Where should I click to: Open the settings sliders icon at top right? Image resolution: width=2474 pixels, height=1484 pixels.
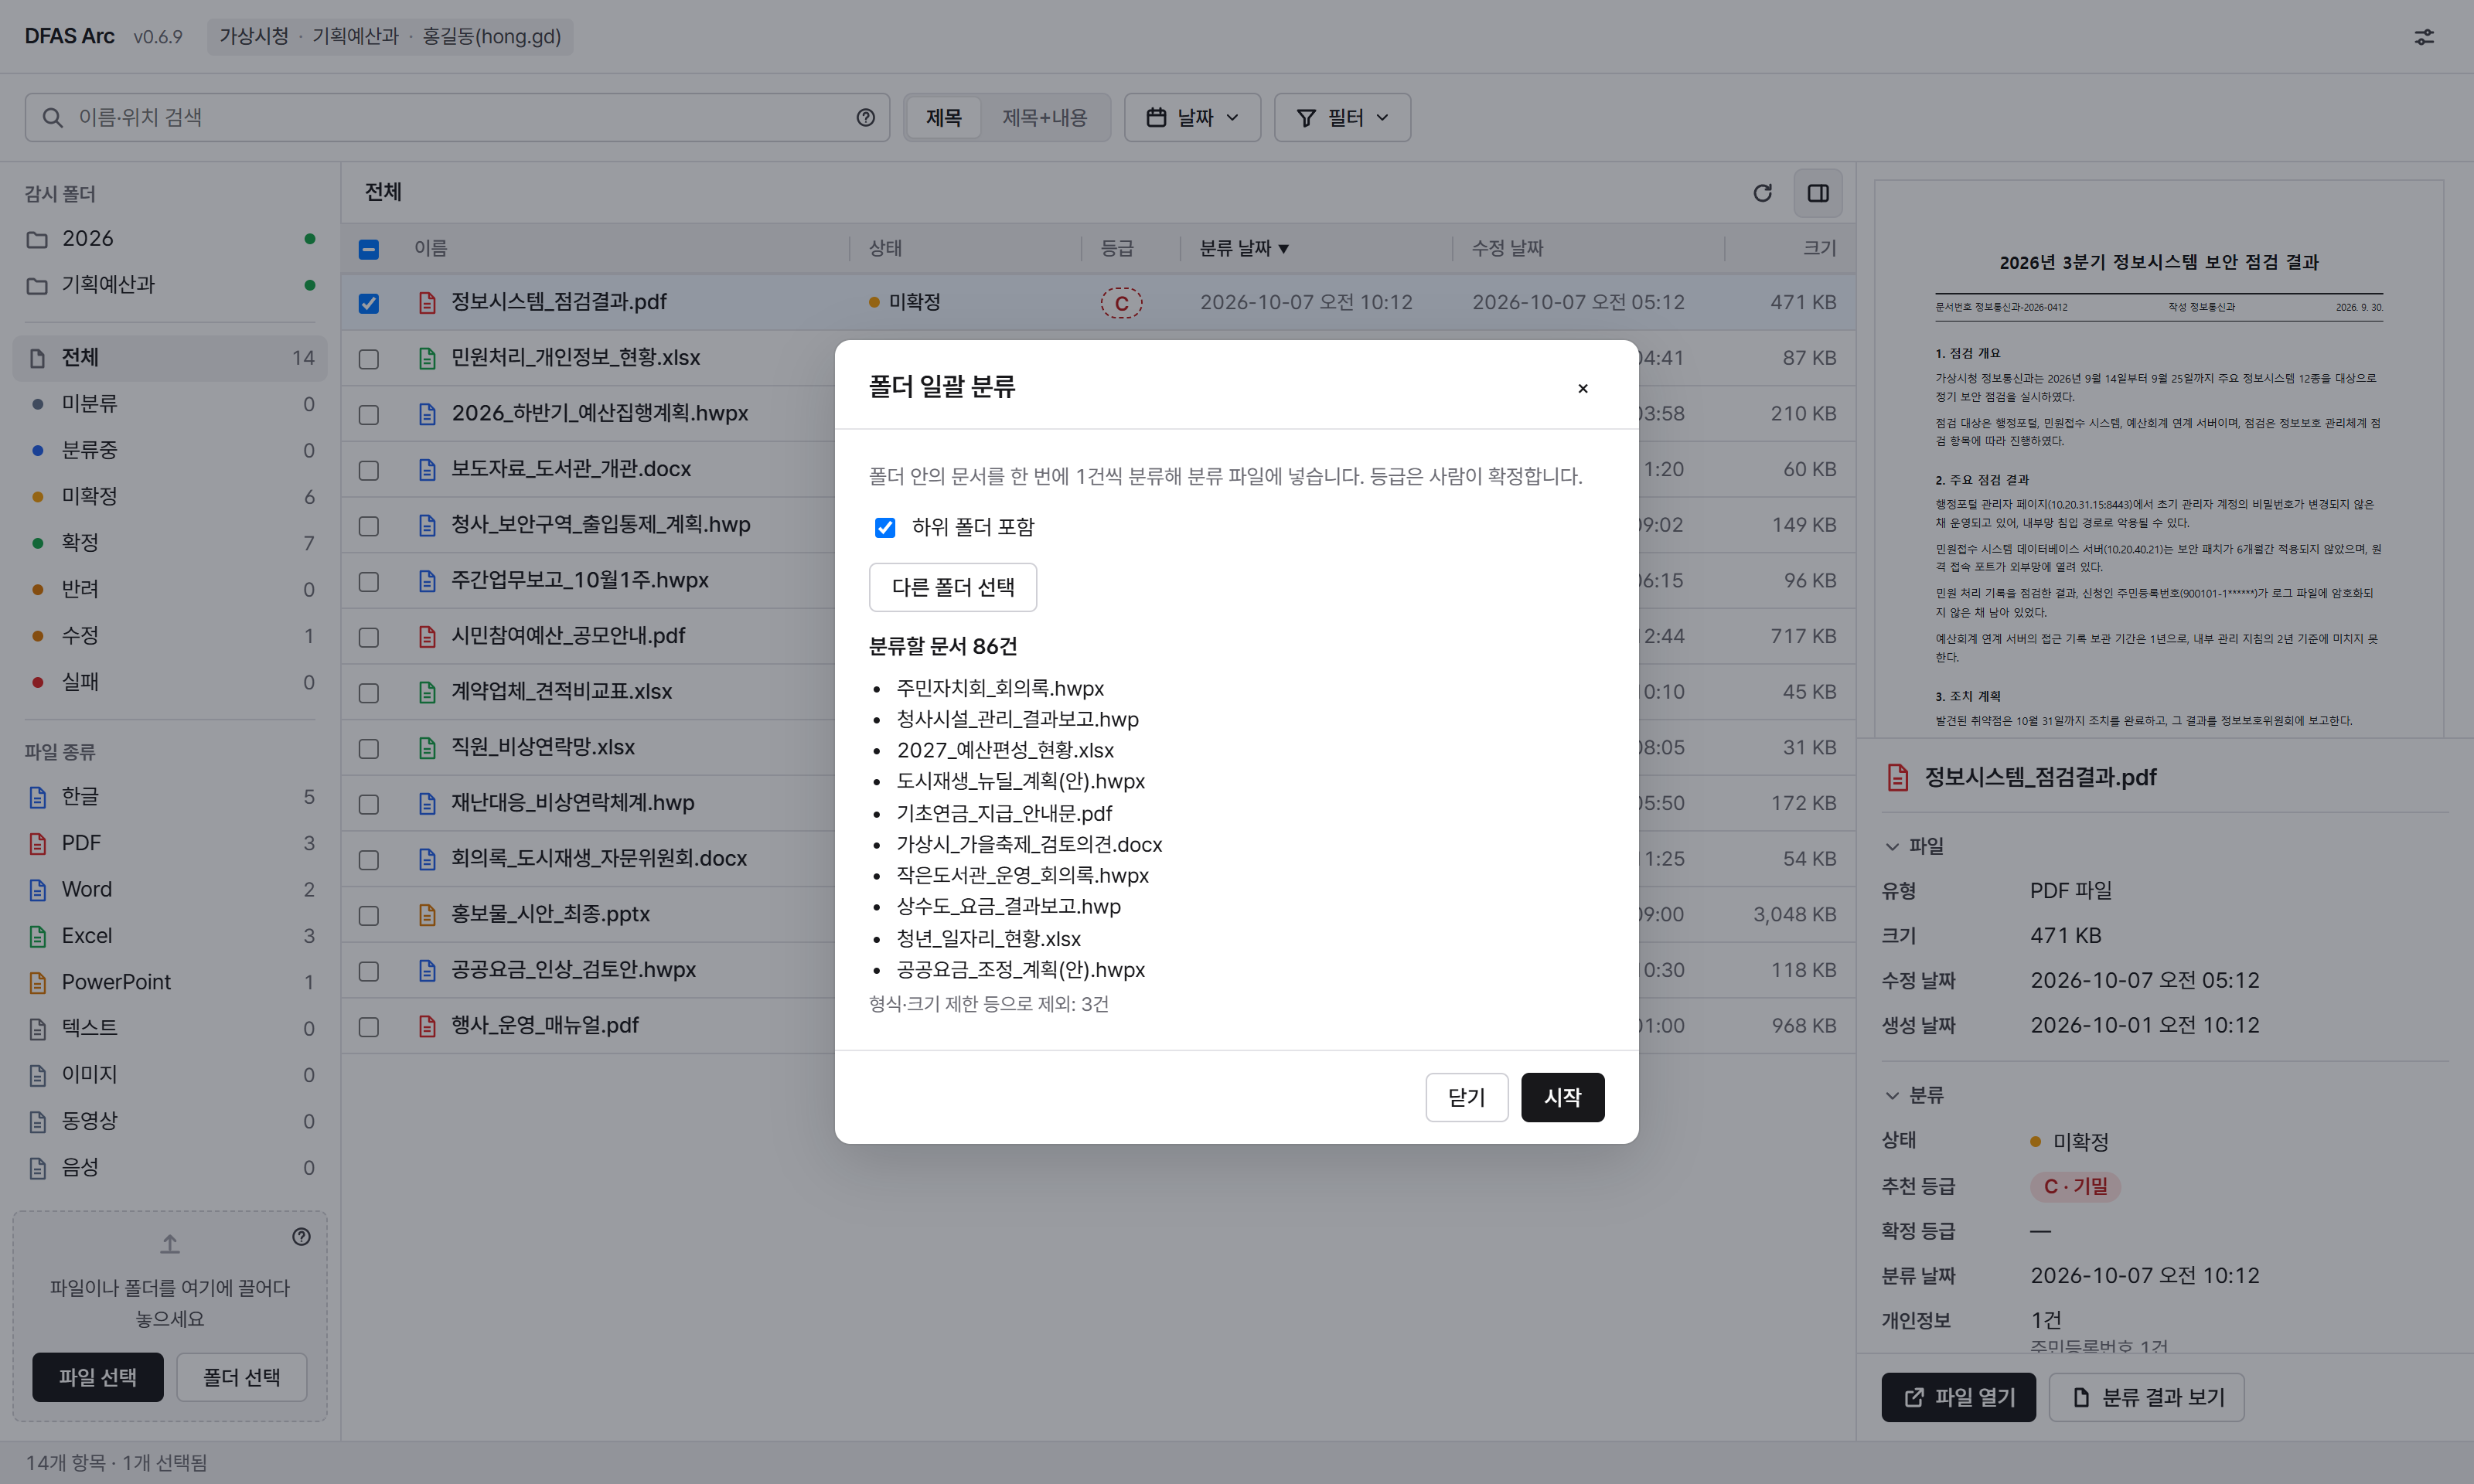pyautogui.click(x=2424, y=37)
